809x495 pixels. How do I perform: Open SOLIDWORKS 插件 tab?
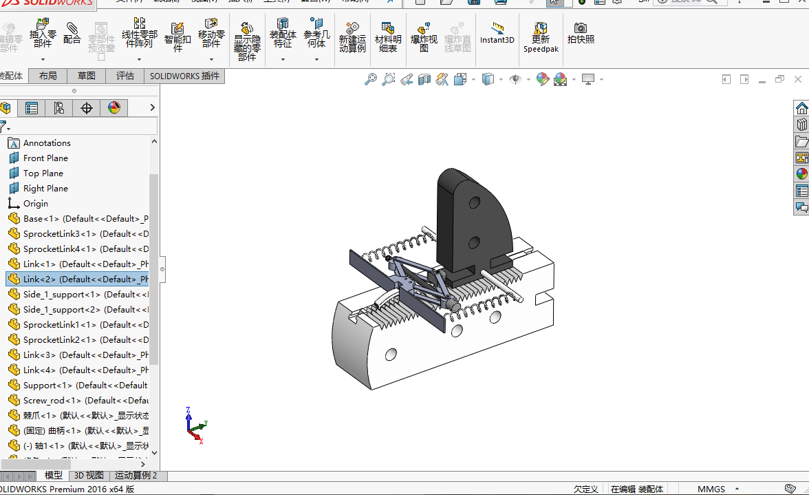(x=184, y=76)
